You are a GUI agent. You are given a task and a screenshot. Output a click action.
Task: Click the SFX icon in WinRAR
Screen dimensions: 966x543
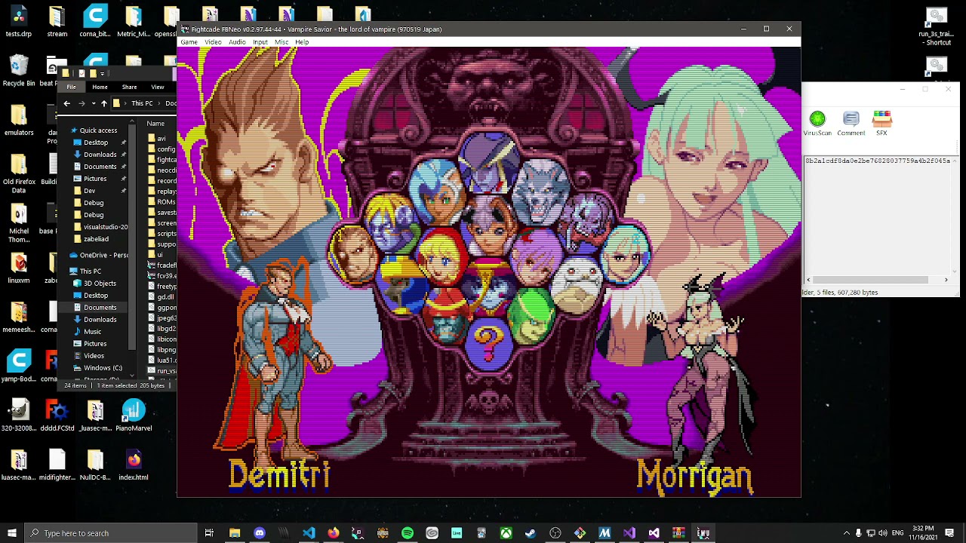click(x=881, y=124)
